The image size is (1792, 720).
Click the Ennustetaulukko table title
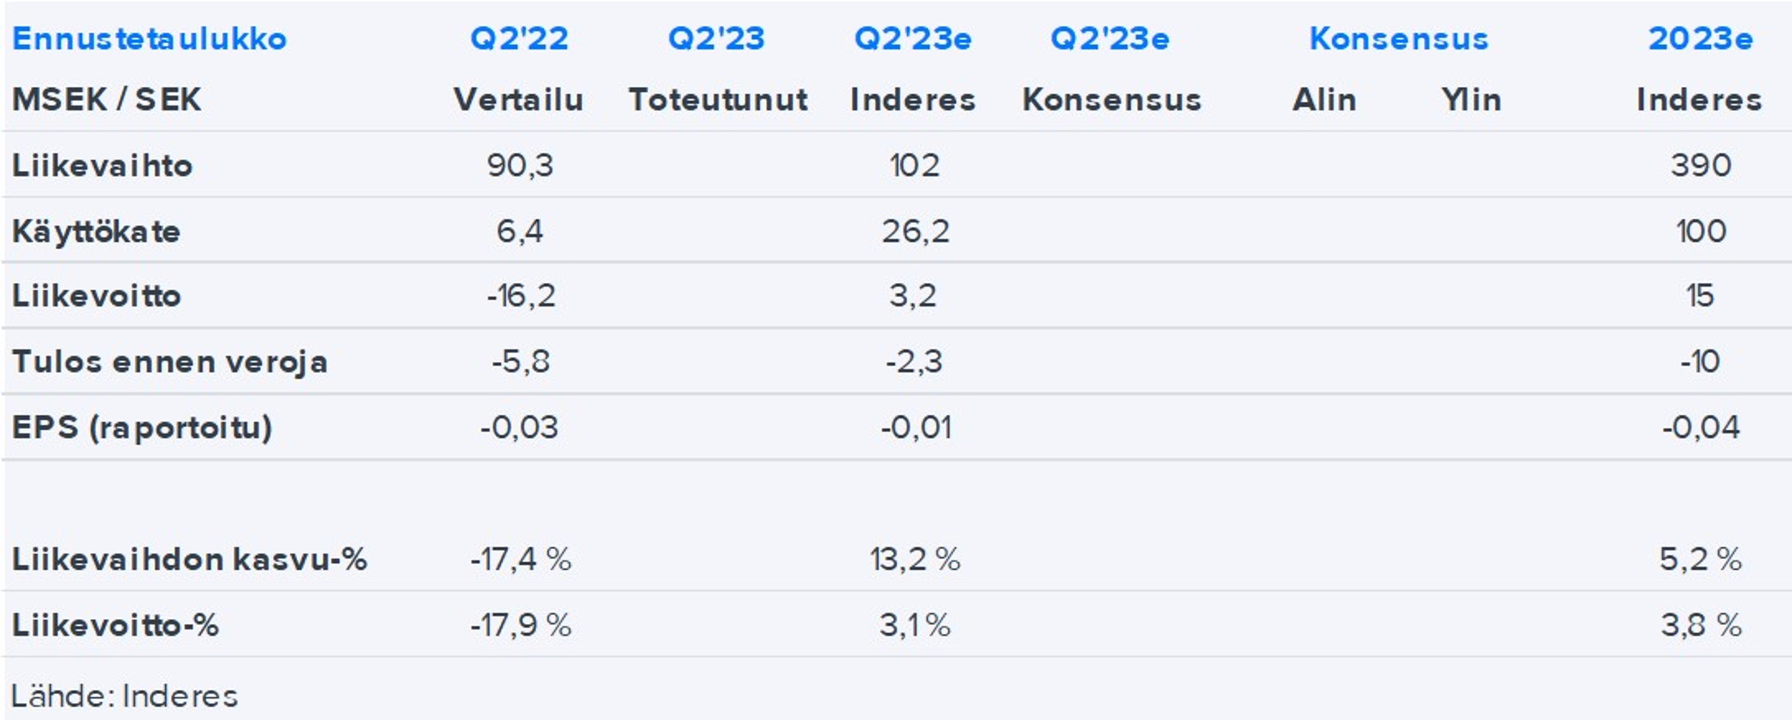(149, 39)
